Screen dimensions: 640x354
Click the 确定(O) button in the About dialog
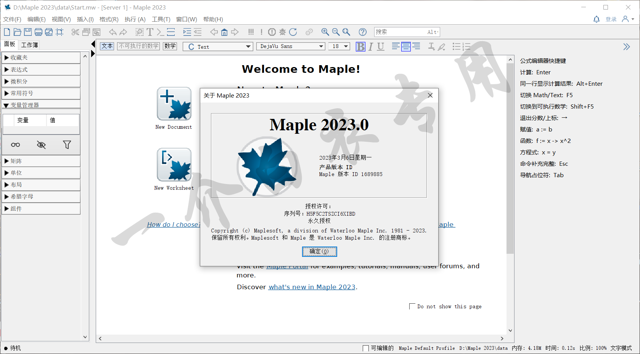(319, 251)
